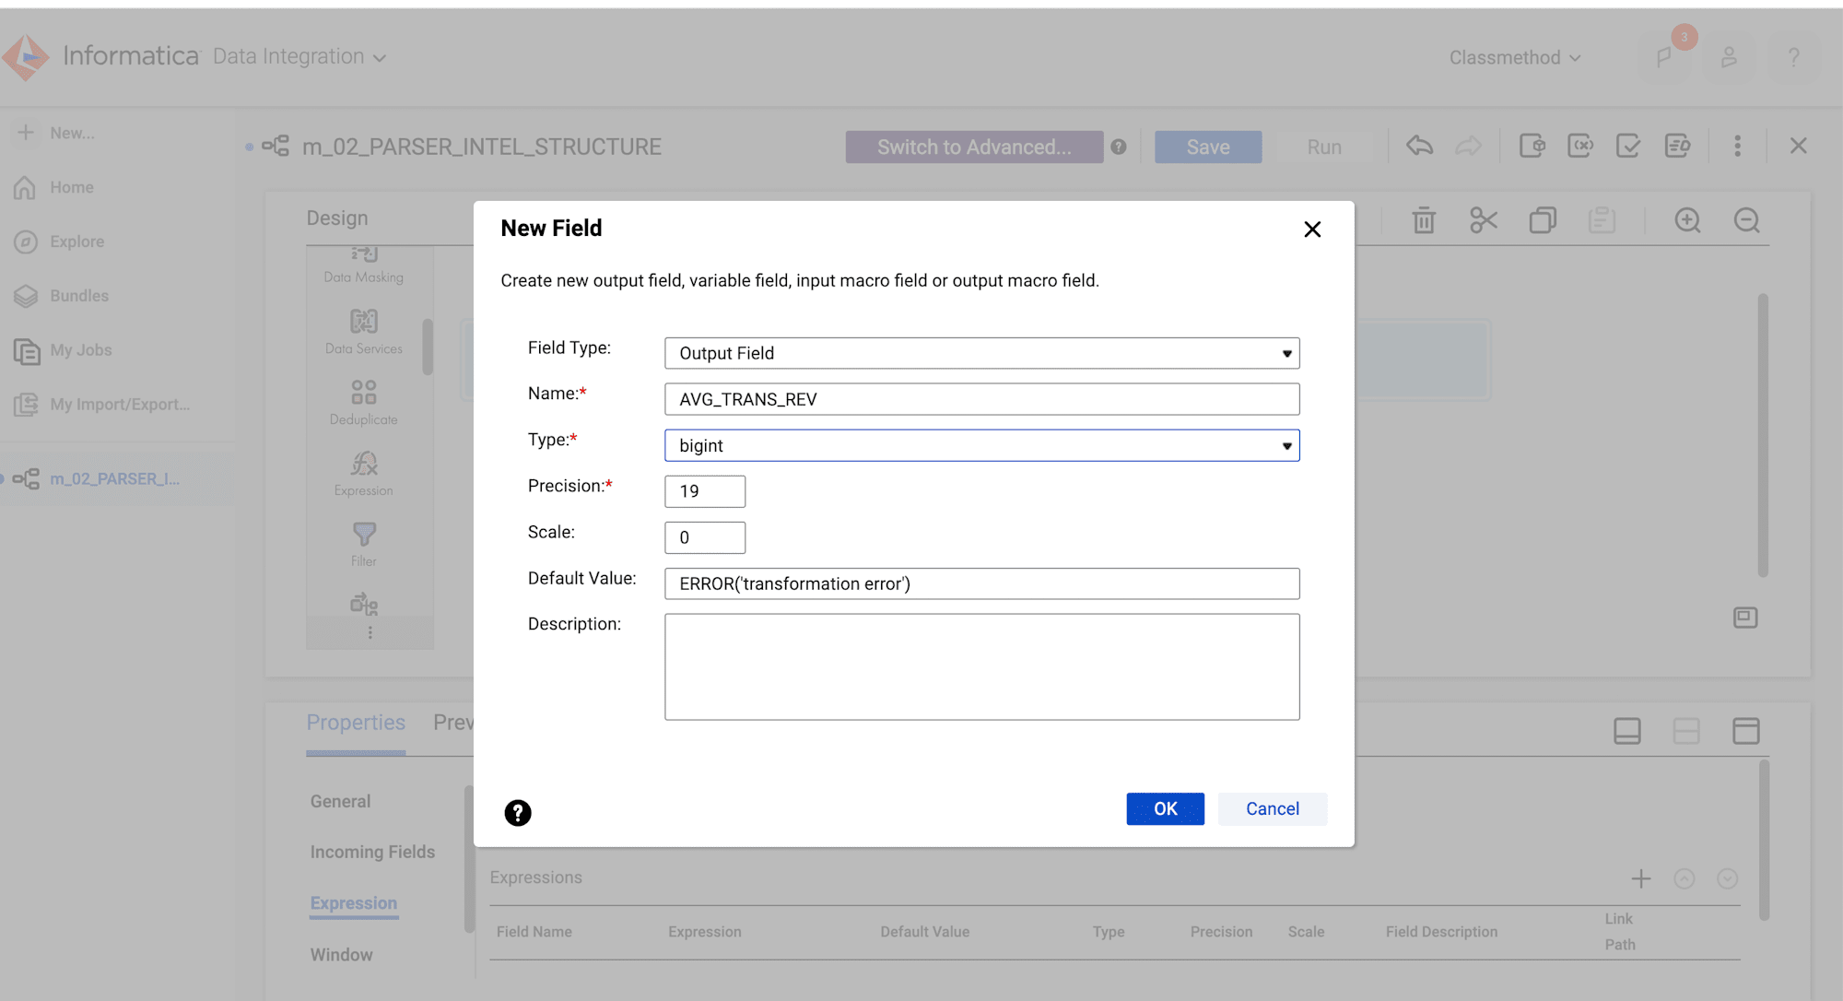Click the Default Value input field
Viewport: 1843px width, 1001px height.
982,583
